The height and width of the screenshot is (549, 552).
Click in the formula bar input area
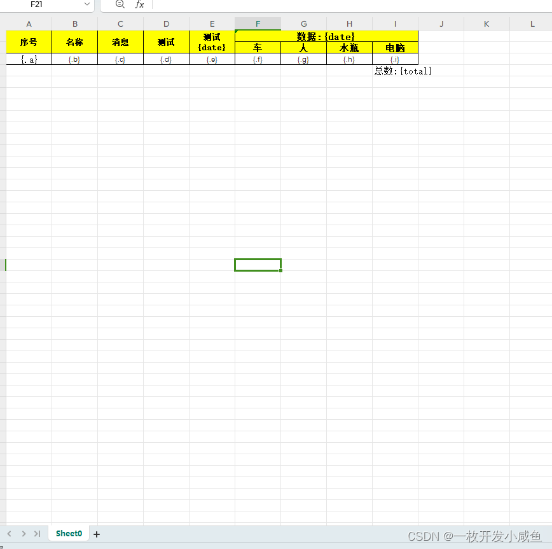(352, 4)
